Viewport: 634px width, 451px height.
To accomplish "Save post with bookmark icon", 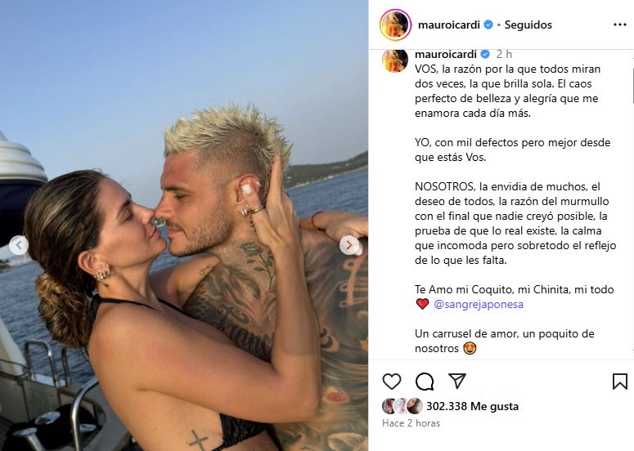I will [x=620, y=382].
